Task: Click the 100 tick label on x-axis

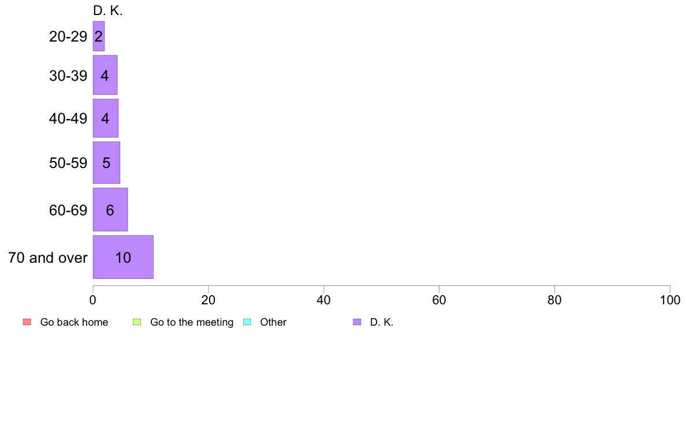Action: pos(670,300)
